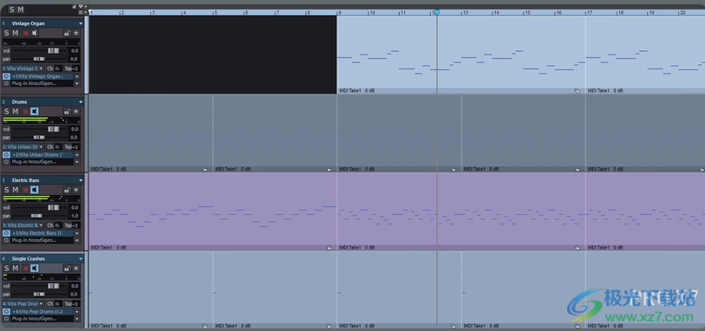
Task: Toggle monitoring speaker on Electric Bass track
Action: pos(35,190)
